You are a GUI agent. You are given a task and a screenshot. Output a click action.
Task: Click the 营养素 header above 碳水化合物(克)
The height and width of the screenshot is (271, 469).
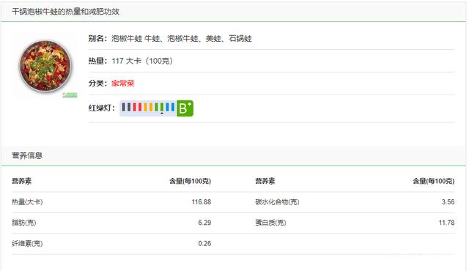point(265,181)
